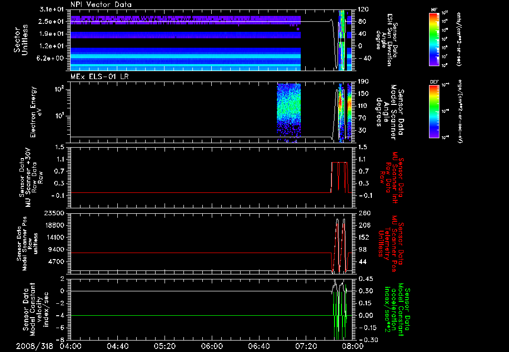This screenshot has height=352, width=509.
Task: Click the 18800 scanner position tick
Action: [54, 225]
